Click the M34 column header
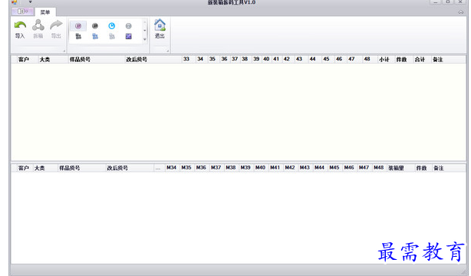The width and height of the screenshot is (471, 276). point(172,168)
